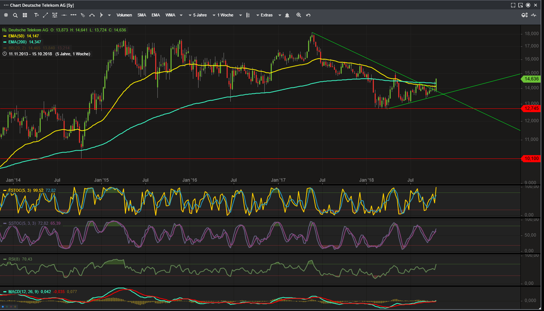Click the 14,636 price marker on the axis

(532, 79)
